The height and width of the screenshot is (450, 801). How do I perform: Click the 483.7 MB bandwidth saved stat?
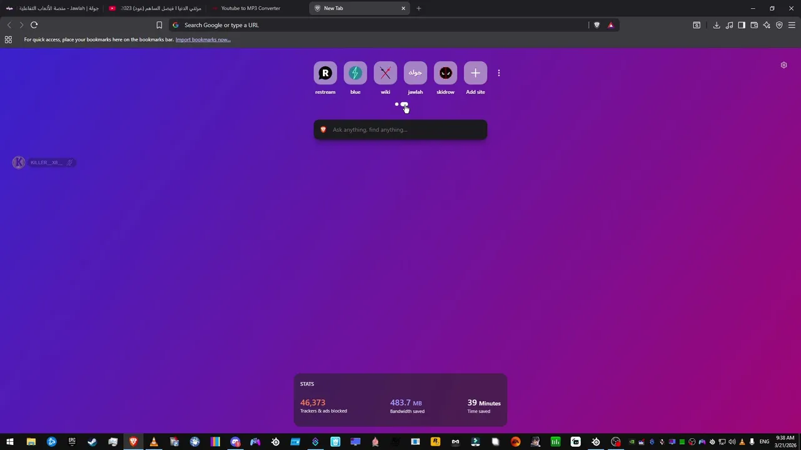coord(407,406)
